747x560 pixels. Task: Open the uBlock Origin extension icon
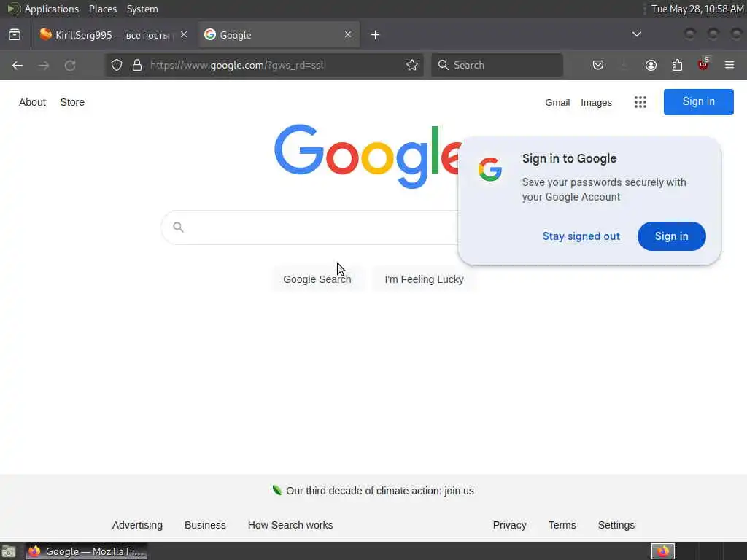coord(703,64)
